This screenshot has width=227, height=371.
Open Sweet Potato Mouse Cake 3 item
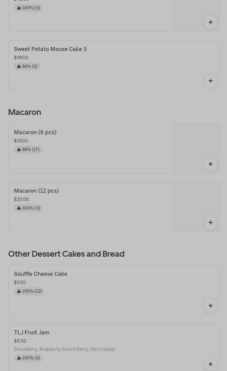point(50,49)
